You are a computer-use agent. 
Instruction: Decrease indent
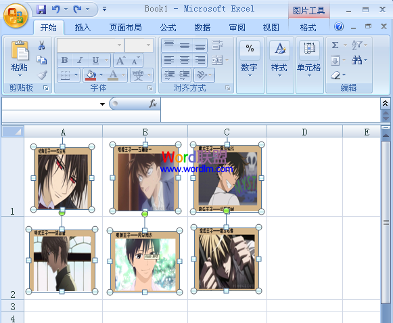(x=169, y=75)
